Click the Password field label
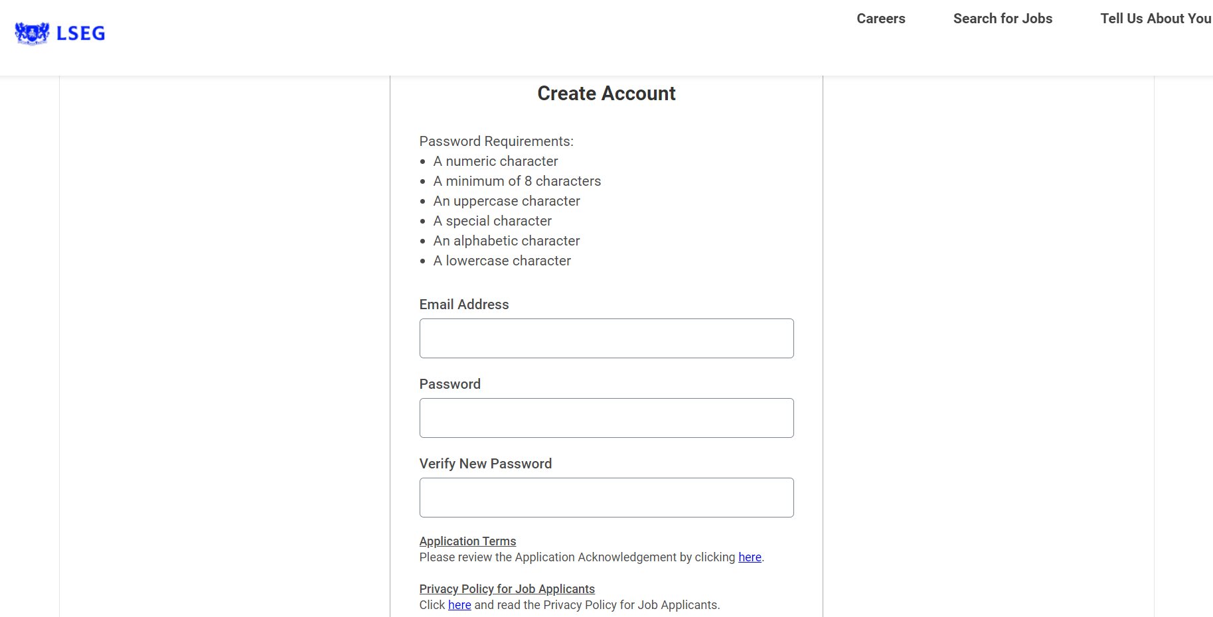Image resolution: width=1213 pixels, height=617 pixels. coord(450,384)
